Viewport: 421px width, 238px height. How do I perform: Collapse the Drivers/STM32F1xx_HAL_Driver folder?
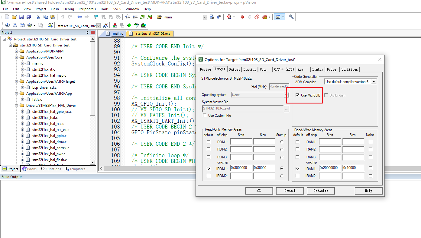(17, 106)
